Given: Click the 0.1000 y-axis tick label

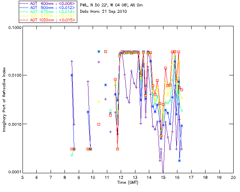Looking at the screenshot, I should tap(15, 28).
